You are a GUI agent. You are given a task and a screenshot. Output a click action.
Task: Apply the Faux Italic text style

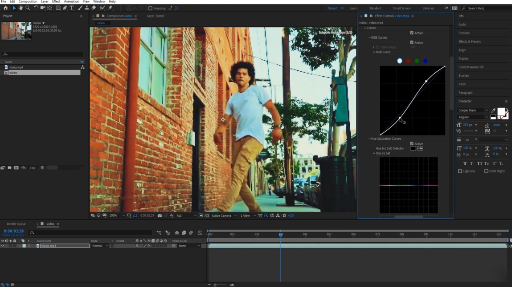[x=472, y=164]
